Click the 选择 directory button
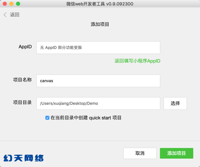This screenshot has height=167, width=200. click(x=175, y=103)
